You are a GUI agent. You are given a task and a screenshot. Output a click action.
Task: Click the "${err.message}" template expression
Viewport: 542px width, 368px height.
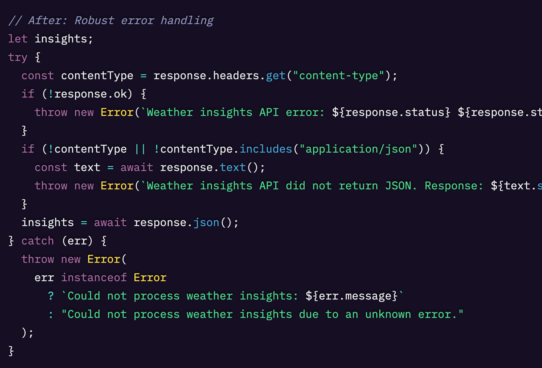pyautogui.click(x=351, y=296)
